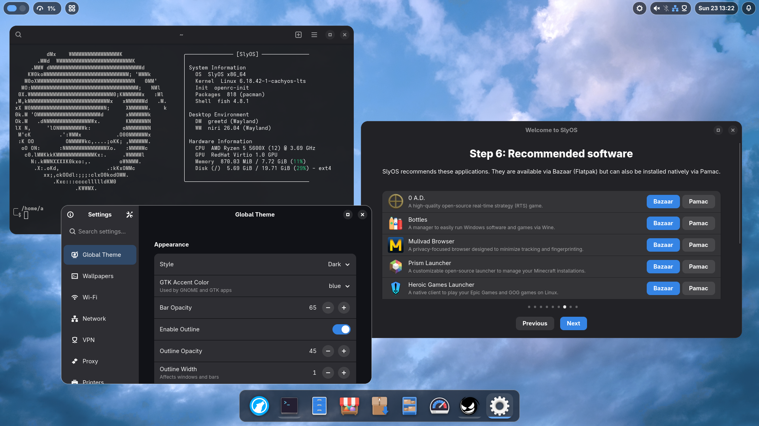The width and height of the screenshot is (759, 426).
Task: Open the GTK Accent Color dropdown
Action: (339, 286)
